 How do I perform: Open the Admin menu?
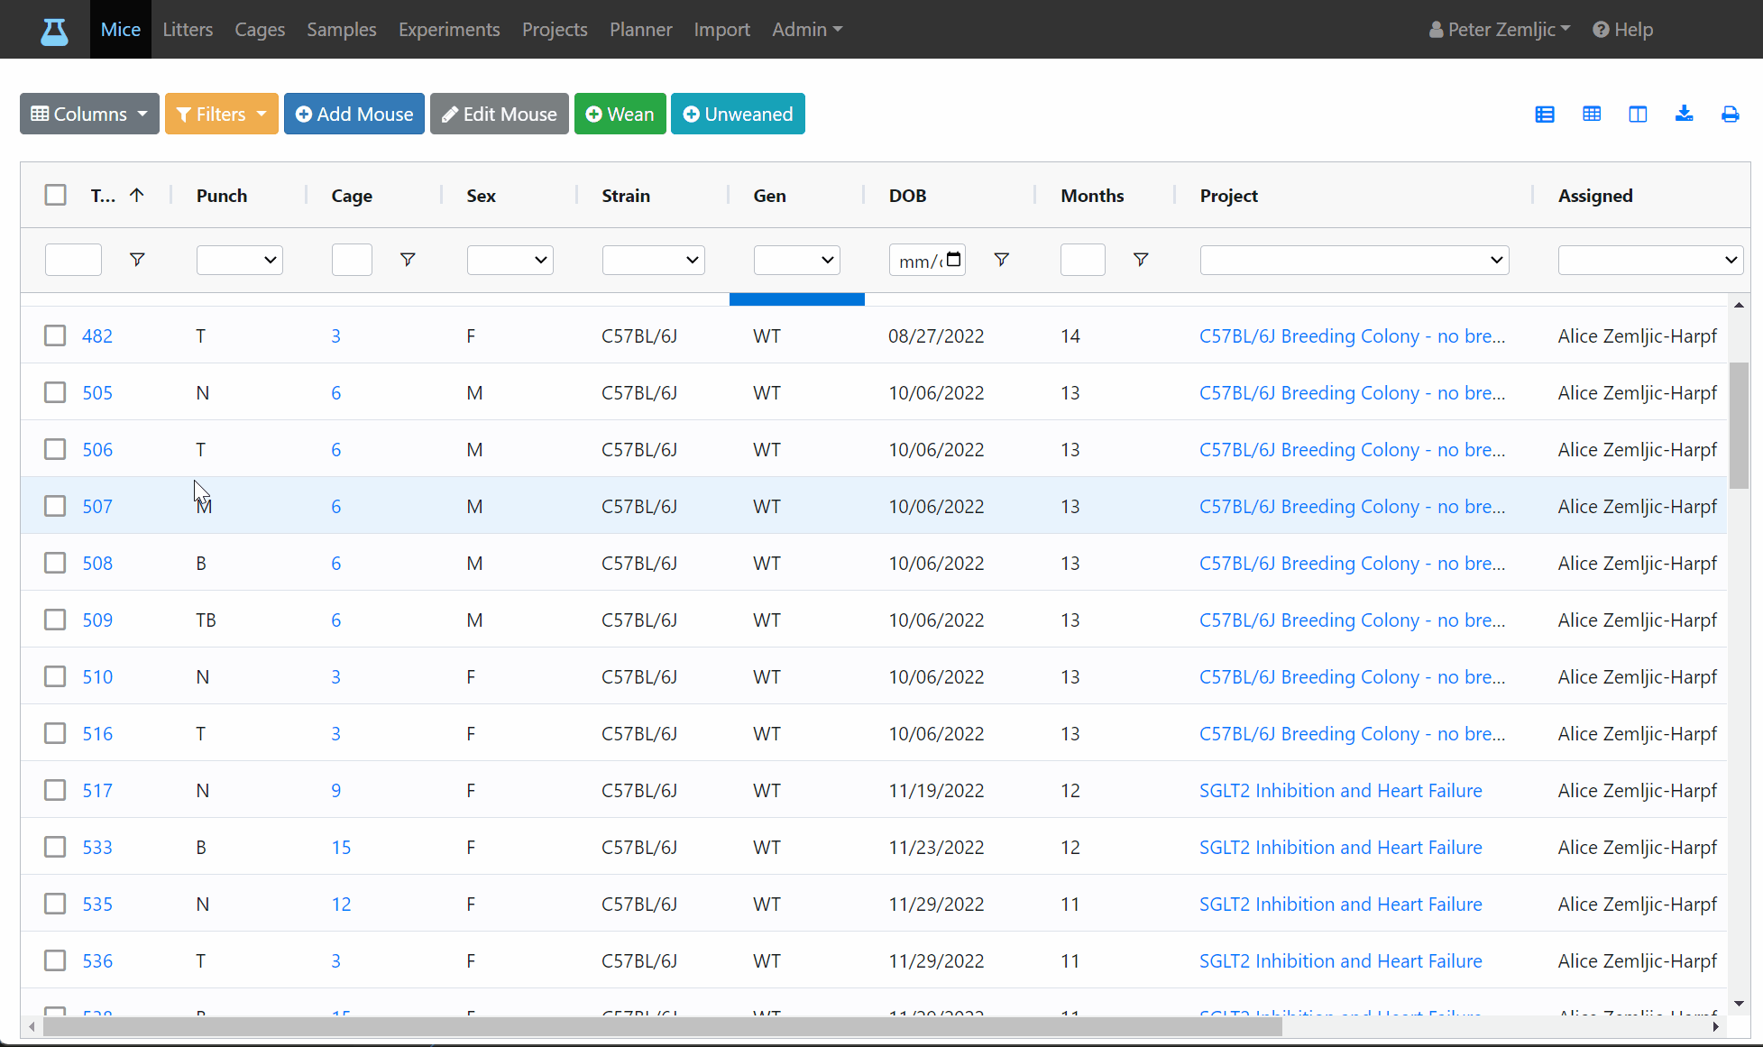(x=807, y=30)
